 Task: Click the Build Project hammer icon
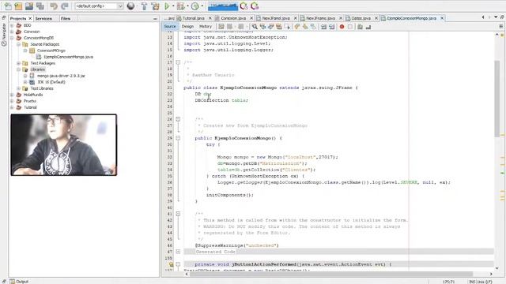pyautogui.click(x=144, y=6)
